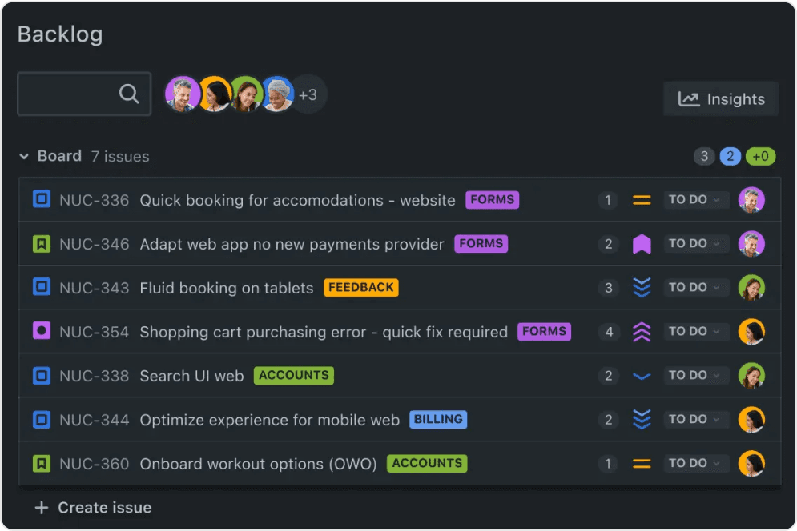Select the issue type icon next to NUC-354
This screenshot has width=797, height=531.
pos(42,331)
